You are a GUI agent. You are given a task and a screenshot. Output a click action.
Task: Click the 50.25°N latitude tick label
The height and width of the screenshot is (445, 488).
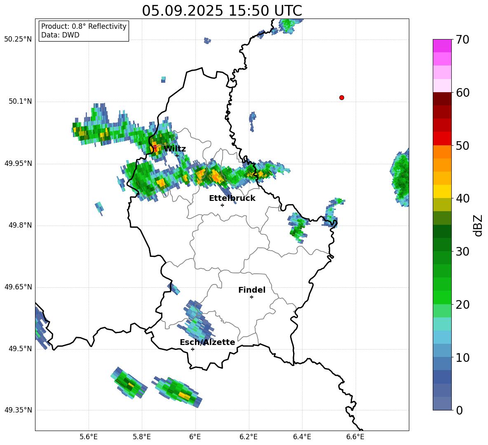click(x=18, y=40)
